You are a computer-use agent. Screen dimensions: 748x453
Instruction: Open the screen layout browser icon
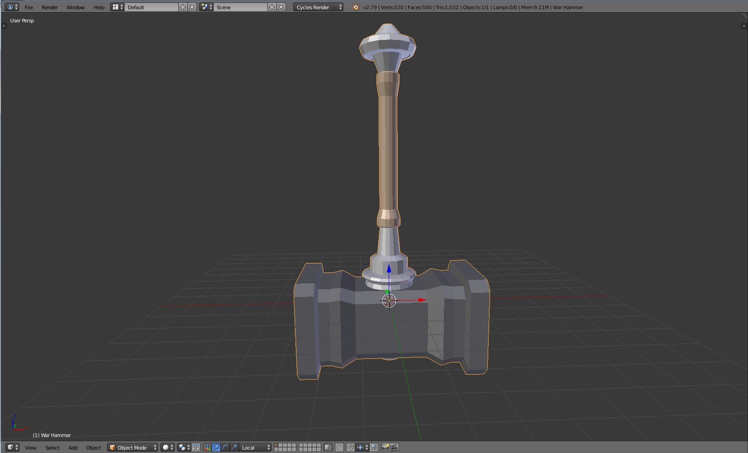(x=117, y=7)
